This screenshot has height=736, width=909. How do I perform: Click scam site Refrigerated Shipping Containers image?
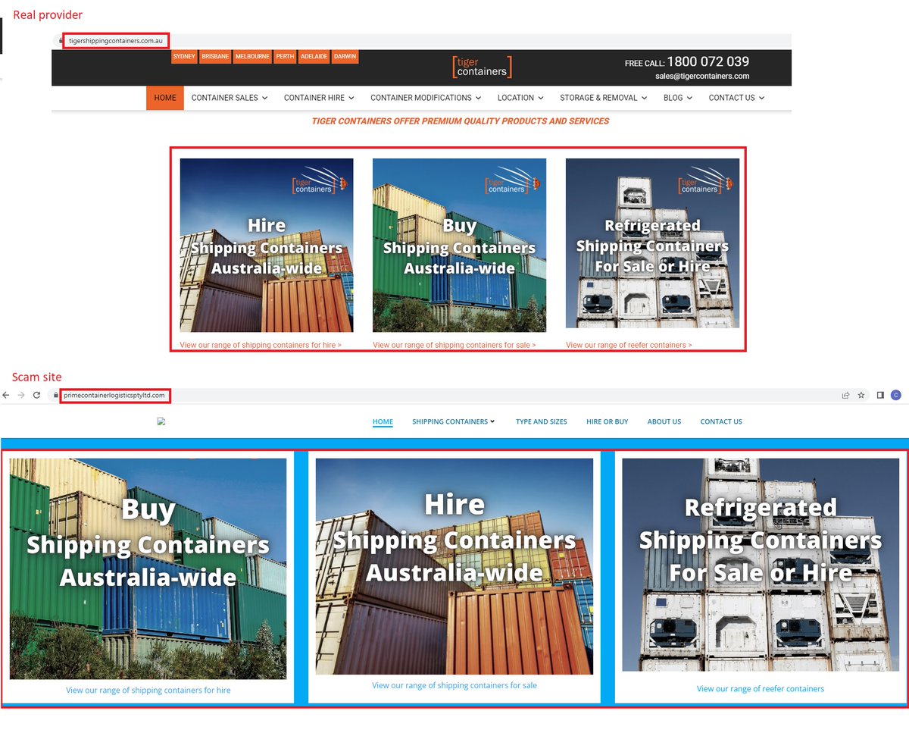(761, 565)
